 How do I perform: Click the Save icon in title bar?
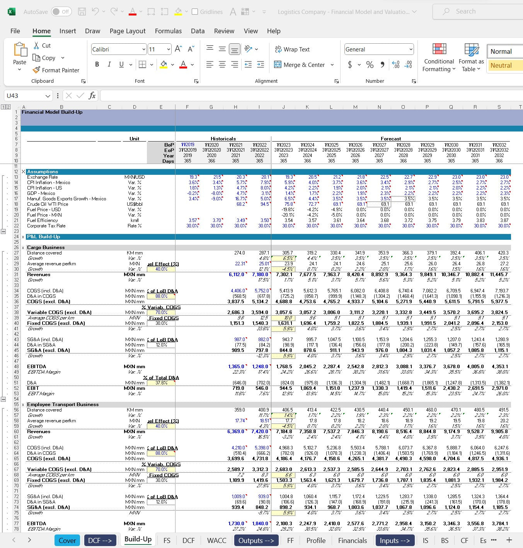point(82,12)
